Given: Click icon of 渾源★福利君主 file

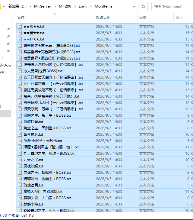Looking at the screenshot, I should click(20, 147).
